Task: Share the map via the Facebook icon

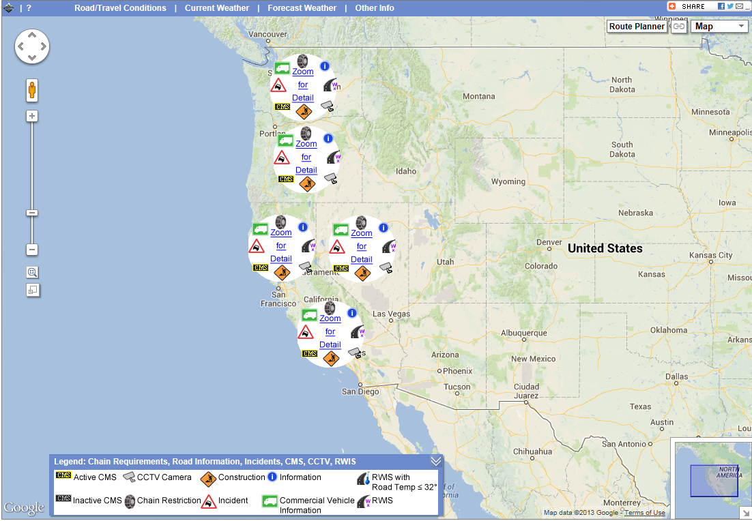Action: click(x=722, y=5)
